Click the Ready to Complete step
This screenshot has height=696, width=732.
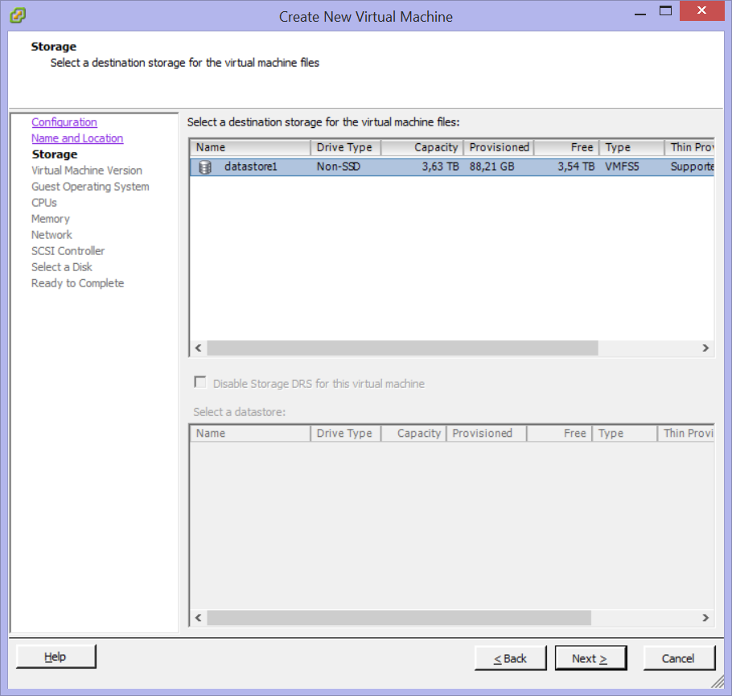77,283
